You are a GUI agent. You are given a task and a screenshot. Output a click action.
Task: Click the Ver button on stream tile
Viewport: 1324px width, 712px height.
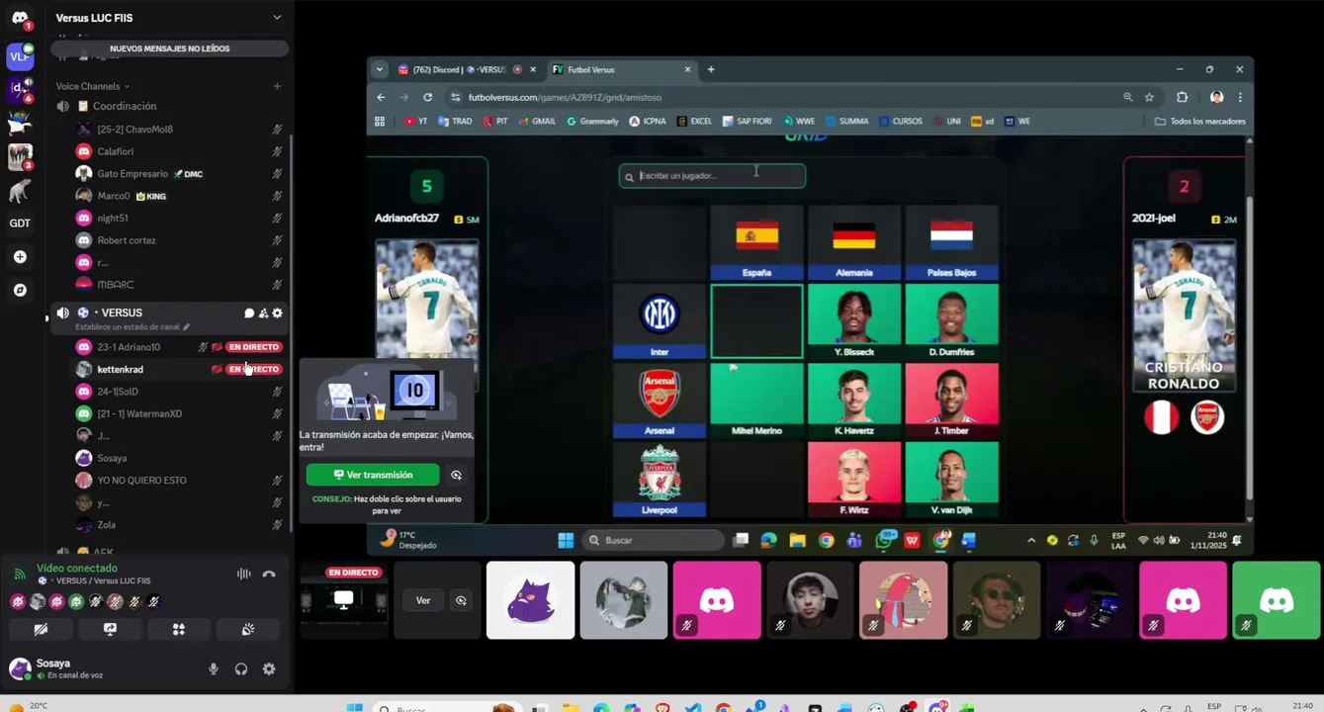pyautogui.click(x=423, y=600)
